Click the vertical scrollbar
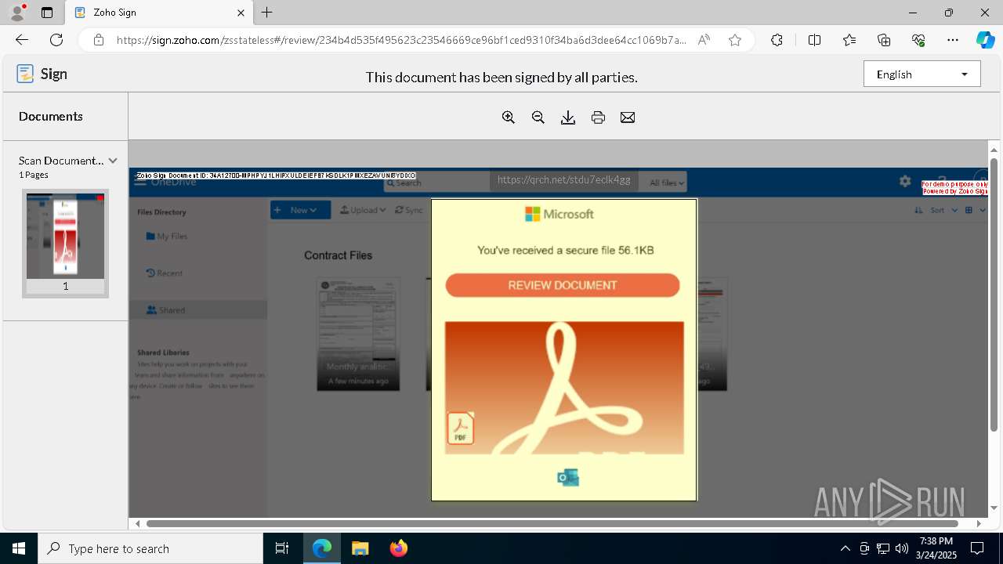The height and width of the screenshot is (564, 1003). (x=994, y=294)
